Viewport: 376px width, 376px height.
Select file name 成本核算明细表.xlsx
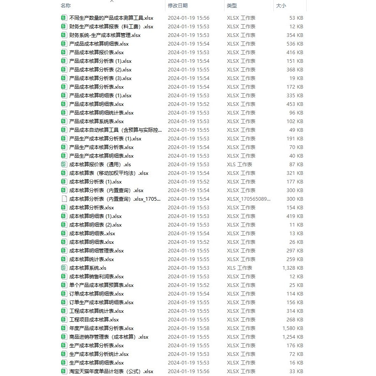[92, 242]
